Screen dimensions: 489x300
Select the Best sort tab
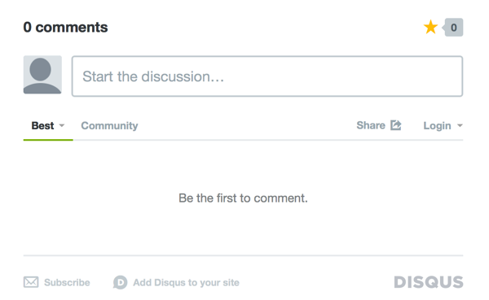[42, 126]
